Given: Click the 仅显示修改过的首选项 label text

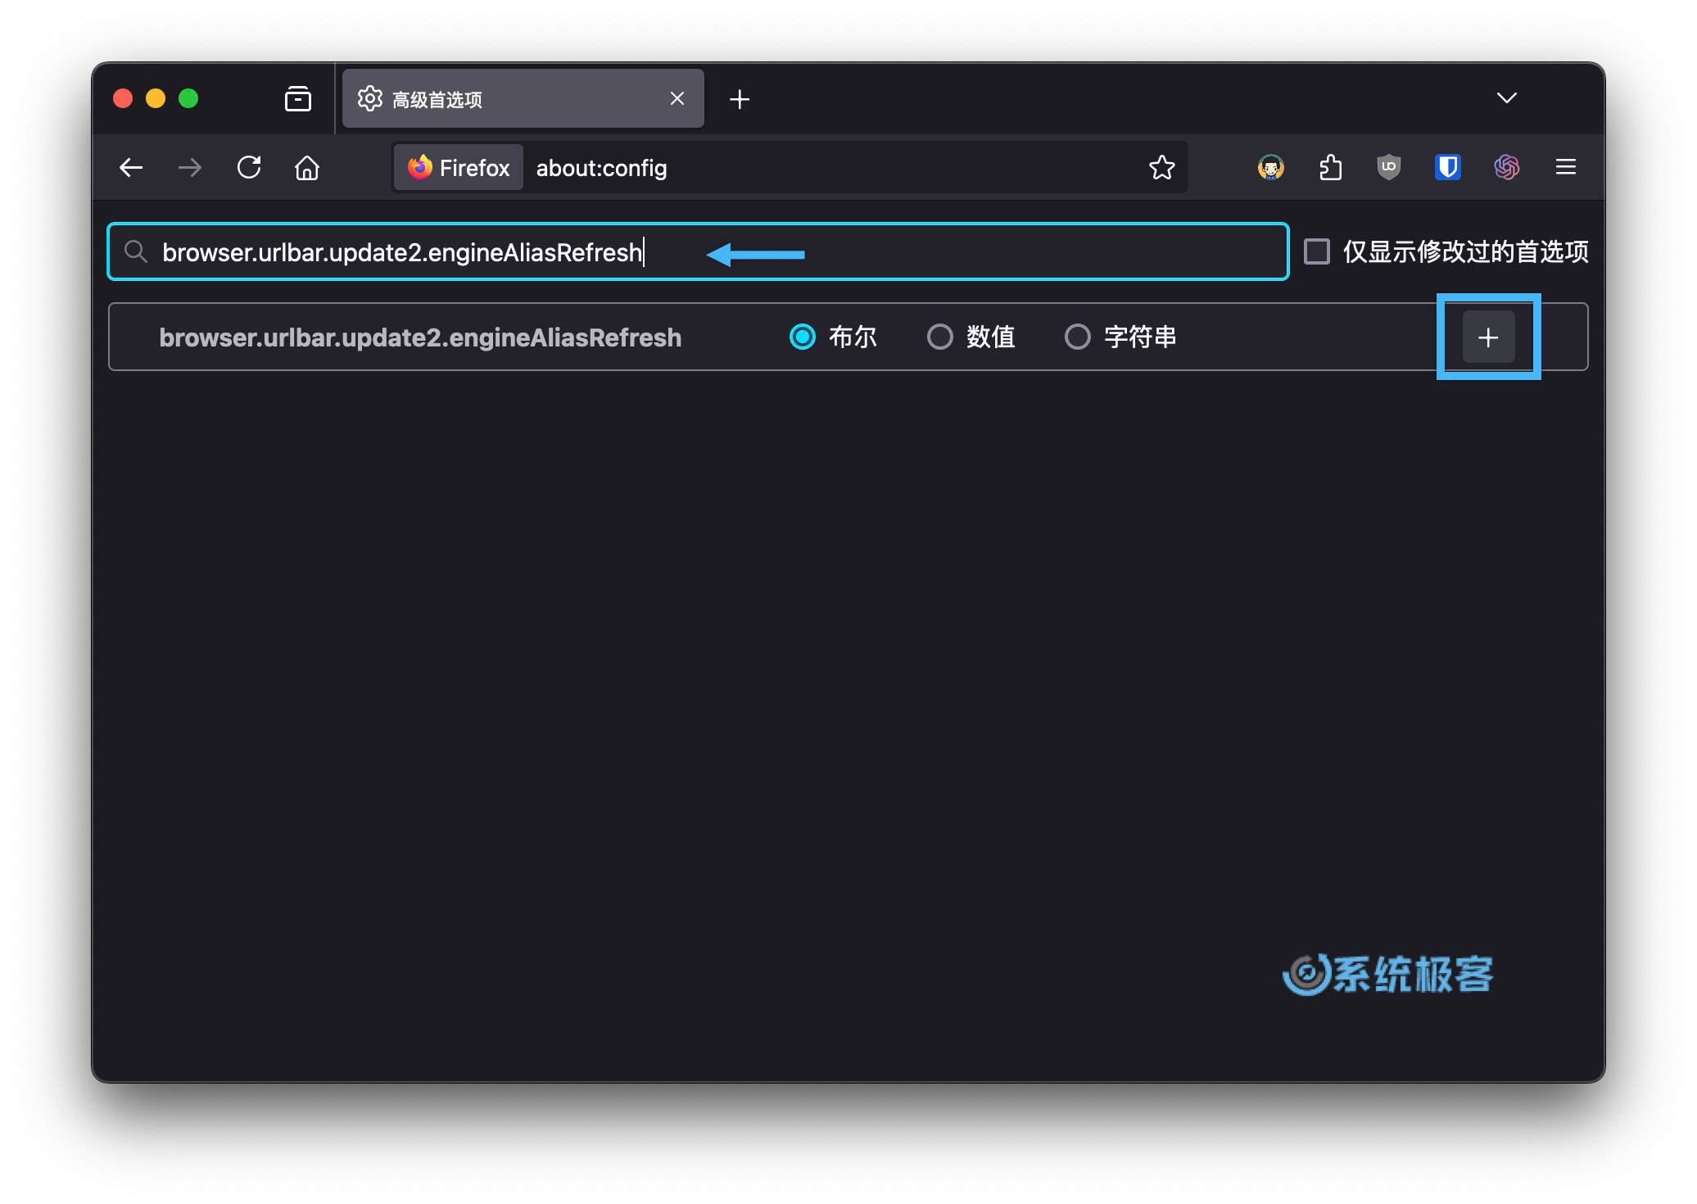Looking at the screenshot, I should [x=1466, y=251].
